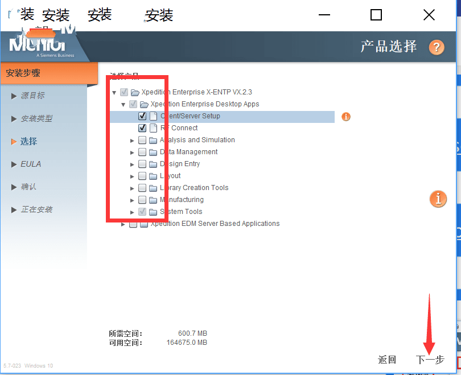
Task: Go to the 安装类型 install step
Action: click(x=36, y=119)
